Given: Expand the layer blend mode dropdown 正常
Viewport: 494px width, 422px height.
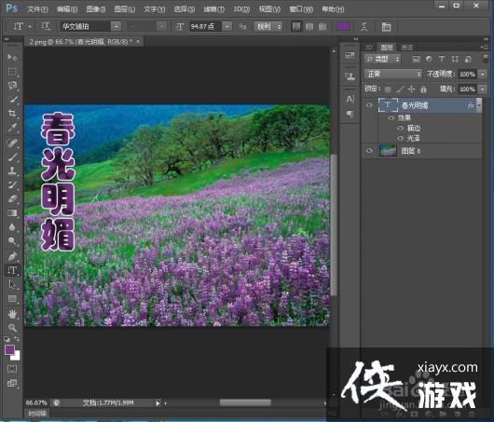Looking at the screenshot, I should point(393,74).
